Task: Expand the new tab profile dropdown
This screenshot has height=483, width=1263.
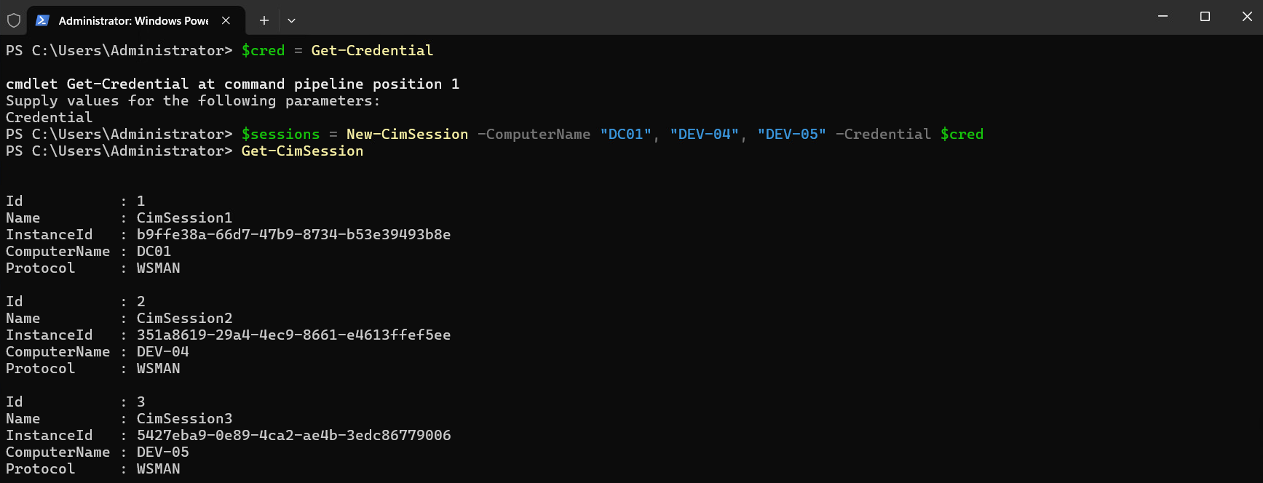Action: click(x=291, y=20)
